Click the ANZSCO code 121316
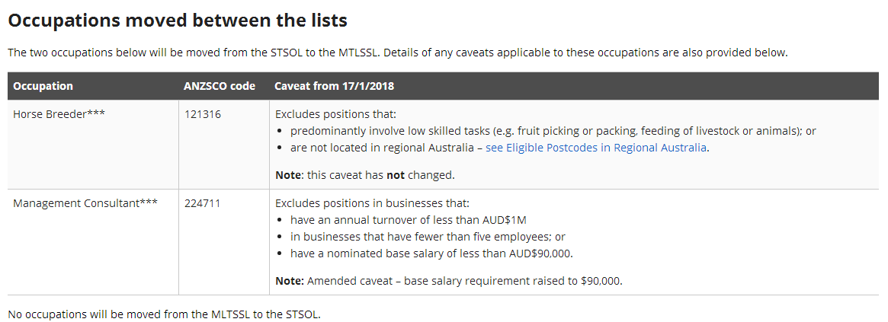Viewport: 888px width, 322px height. point(201,114)
